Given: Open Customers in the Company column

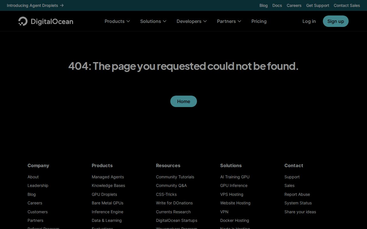Looking at the screenshot, I should click(x=38, y=212).
